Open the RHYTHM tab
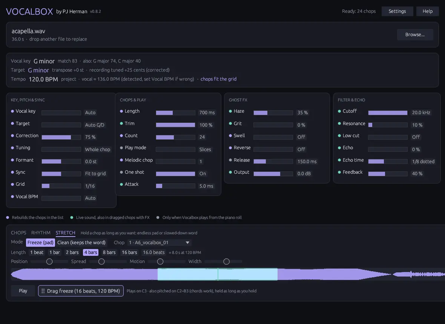 pos(41,233)
